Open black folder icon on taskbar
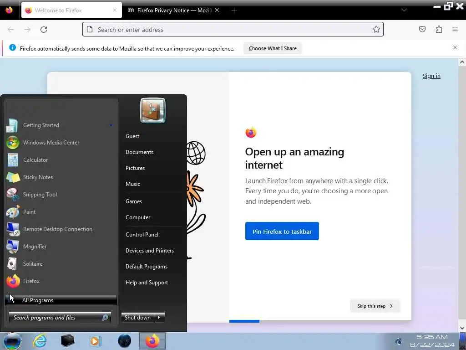 coord(67,341)
